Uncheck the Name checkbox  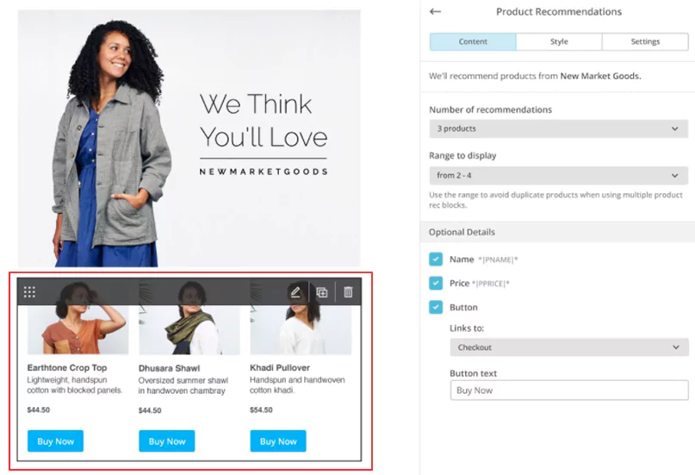point(436,259)
